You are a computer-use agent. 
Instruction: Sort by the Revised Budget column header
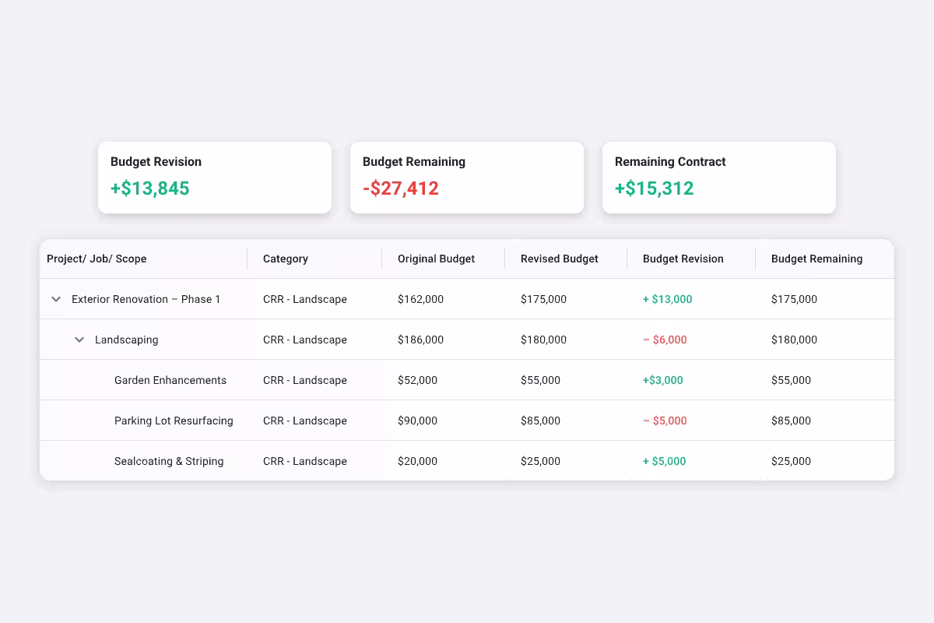(559, 259)
